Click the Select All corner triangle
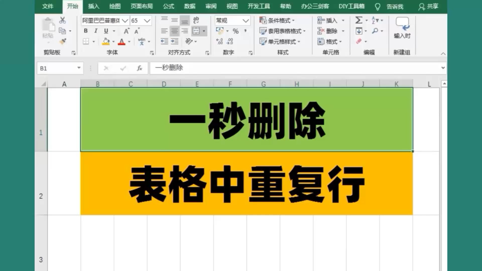 44,84
